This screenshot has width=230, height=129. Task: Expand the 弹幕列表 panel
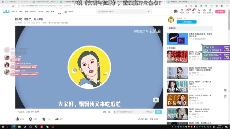pyautogui.click(x=190, y=28)
